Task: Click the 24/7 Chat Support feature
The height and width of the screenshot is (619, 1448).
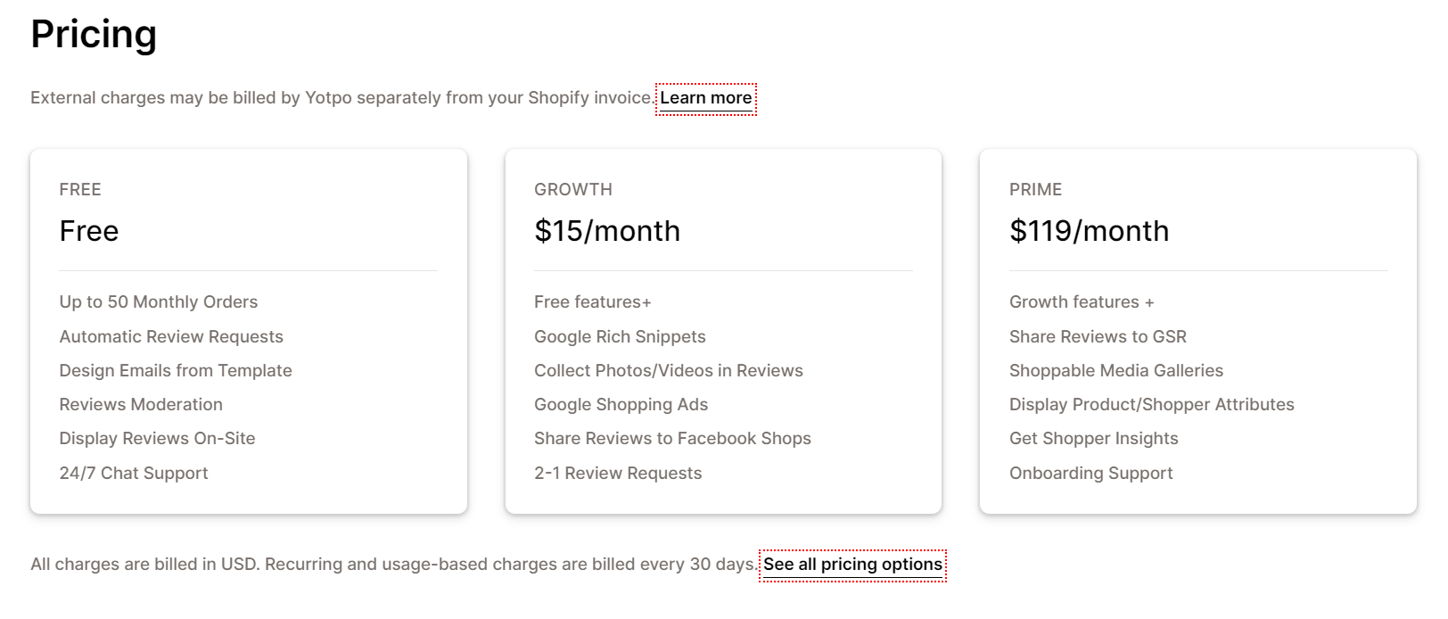Action: coord(134,474)
